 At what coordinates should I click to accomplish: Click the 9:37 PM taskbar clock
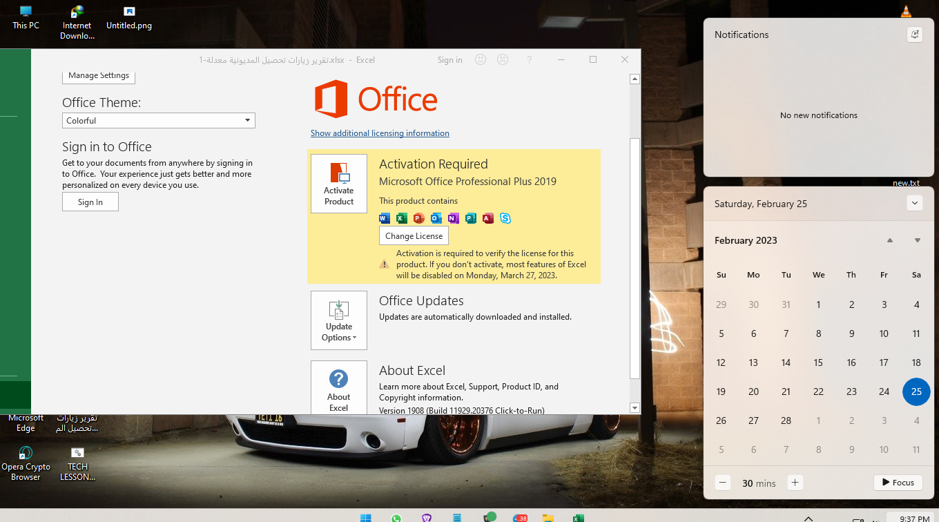pyautogui.click(x=914, y=518)
